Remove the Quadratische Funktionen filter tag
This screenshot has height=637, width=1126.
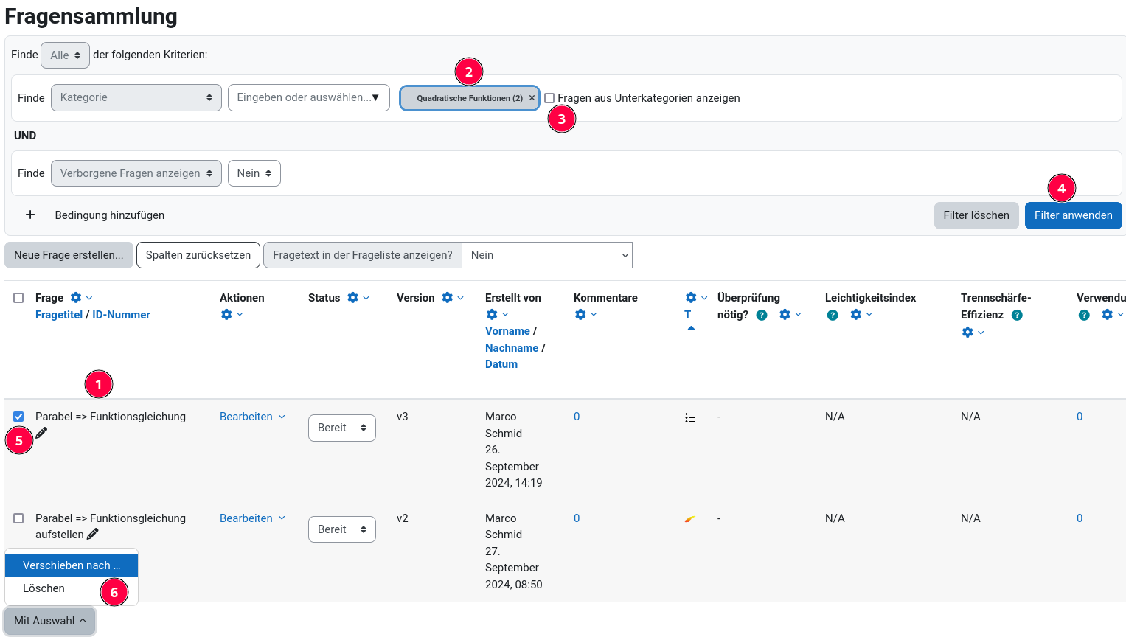pos(532,98)
